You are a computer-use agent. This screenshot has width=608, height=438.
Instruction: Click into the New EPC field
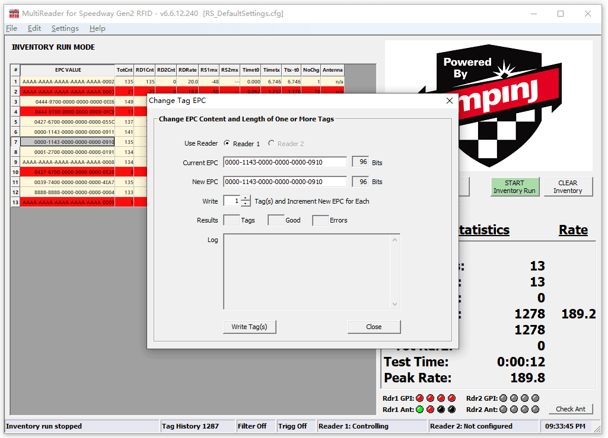coord(285,182)
